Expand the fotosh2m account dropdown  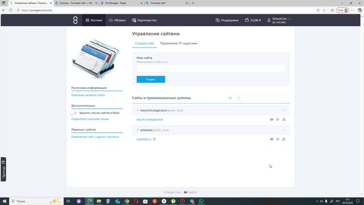point(279,20)
